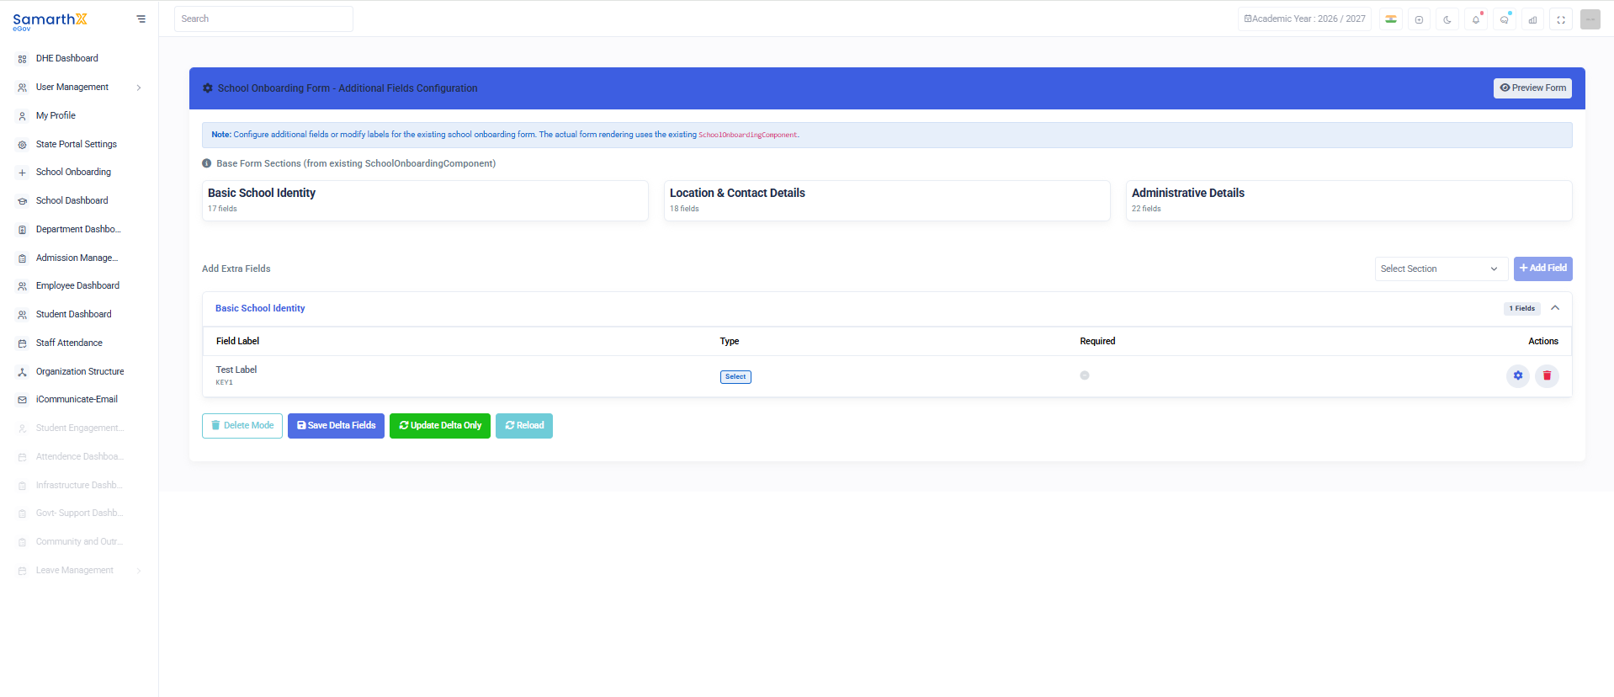The height and width of the screenshot is (697, 1614).
Task: Collapse sidebar with hamburger icon
Action: (x=141, y=19)
